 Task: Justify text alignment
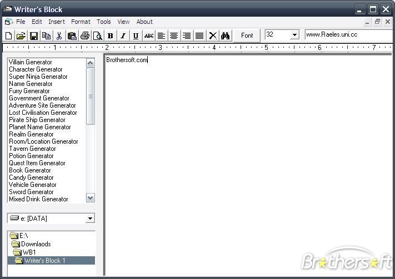pyautogui.click(x=199, y=36)
